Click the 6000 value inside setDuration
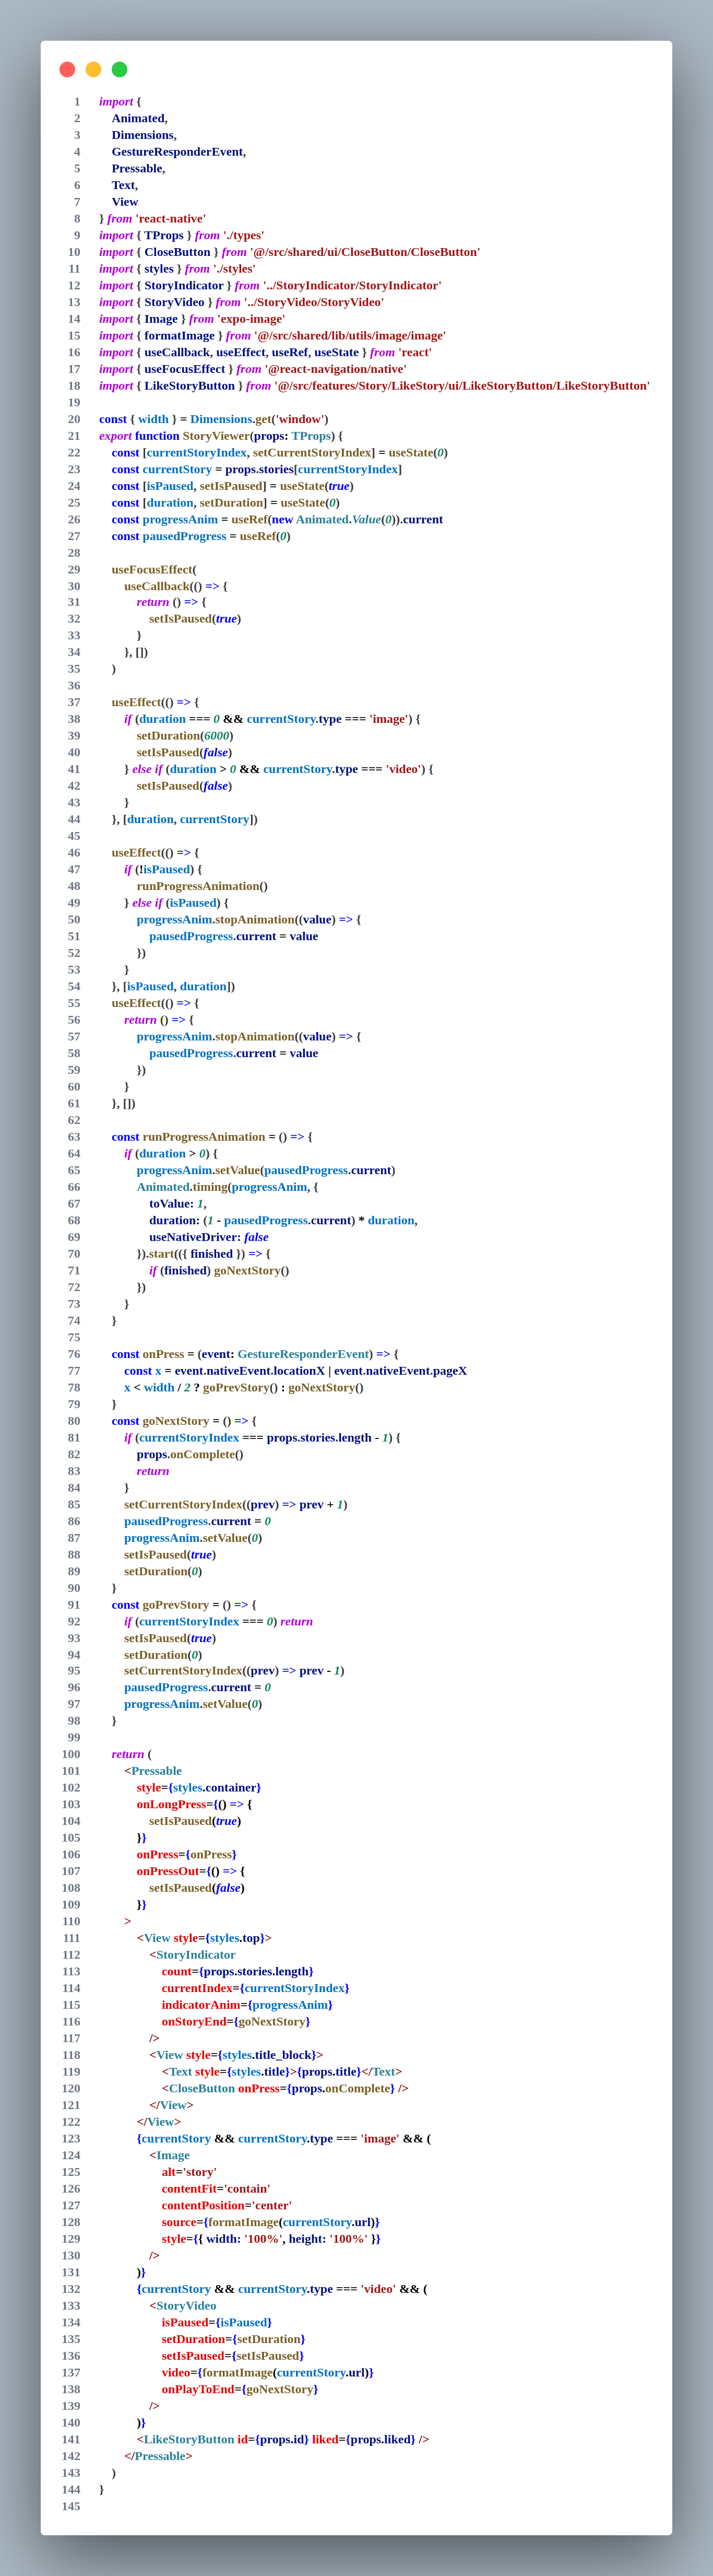This screenshot has width=713, height=2576. [216, 736]
